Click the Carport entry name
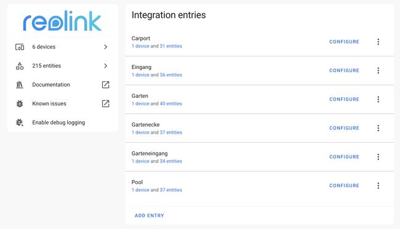The width and height of the screenshot is (400, 229). click(x=141, y=39)
